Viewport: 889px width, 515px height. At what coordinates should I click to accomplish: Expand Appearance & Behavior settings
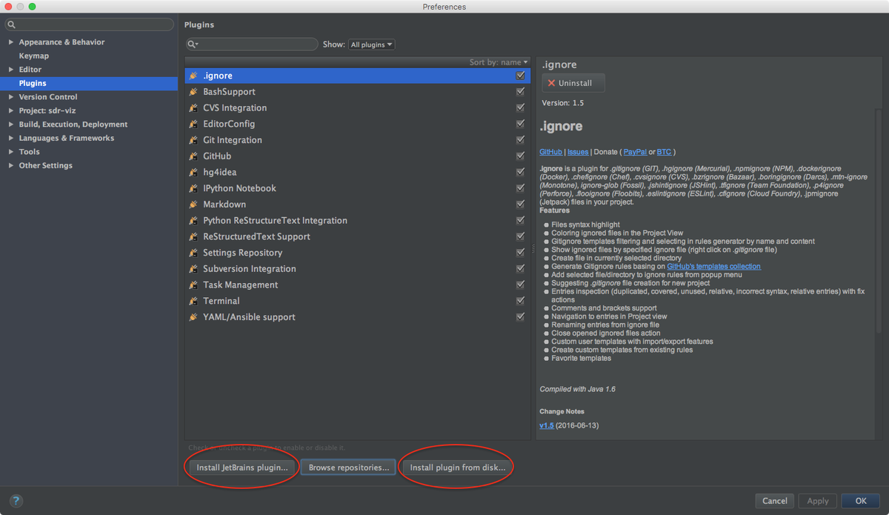(x=10, y=42)
